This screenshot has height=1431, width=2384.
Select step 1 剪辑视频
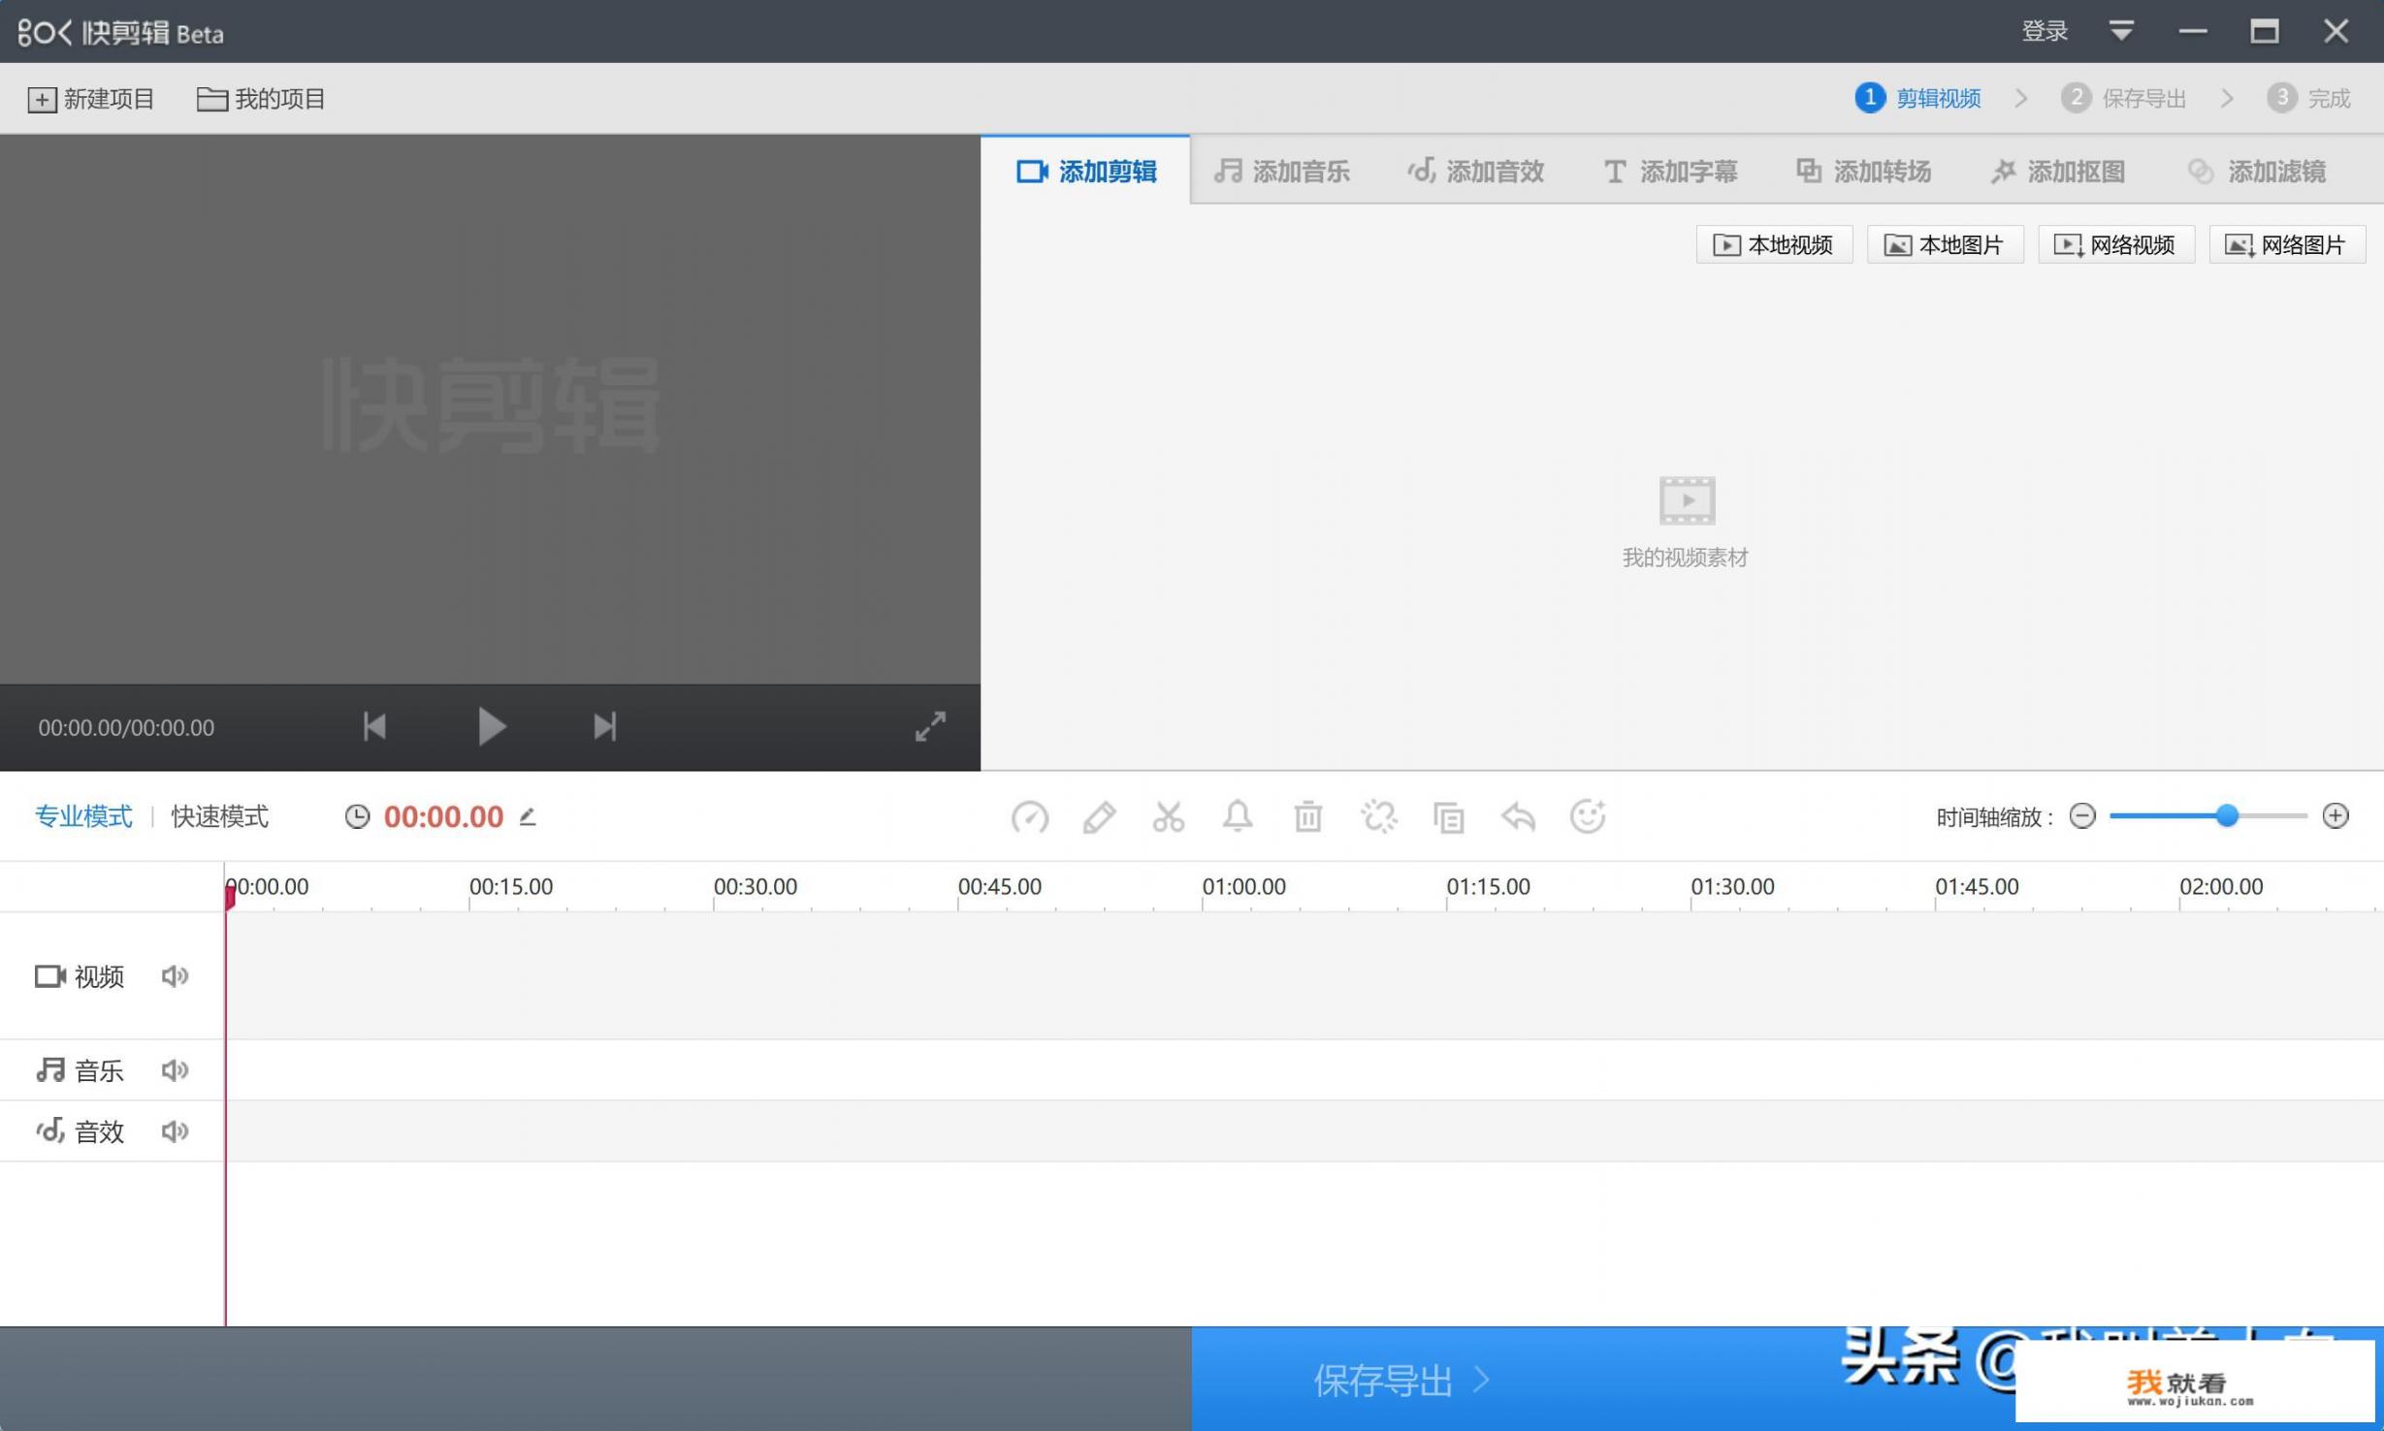[1917, 98]
